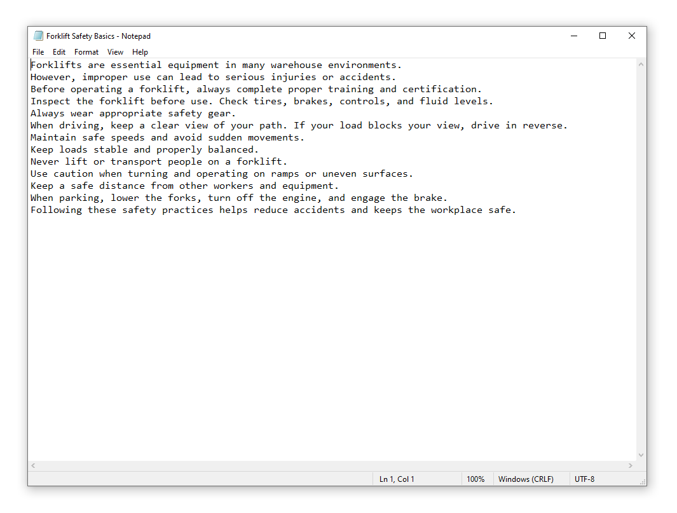Click the word 'workers' in the text
Viewport: 677px width, 513px height.
pyautogui.click(x=233, y=186)
